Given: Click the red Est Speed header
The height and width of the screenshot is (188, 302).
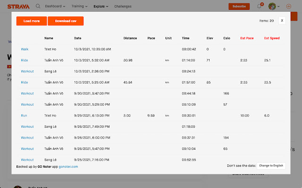Looking at the screenshot, I should (272, 38).
